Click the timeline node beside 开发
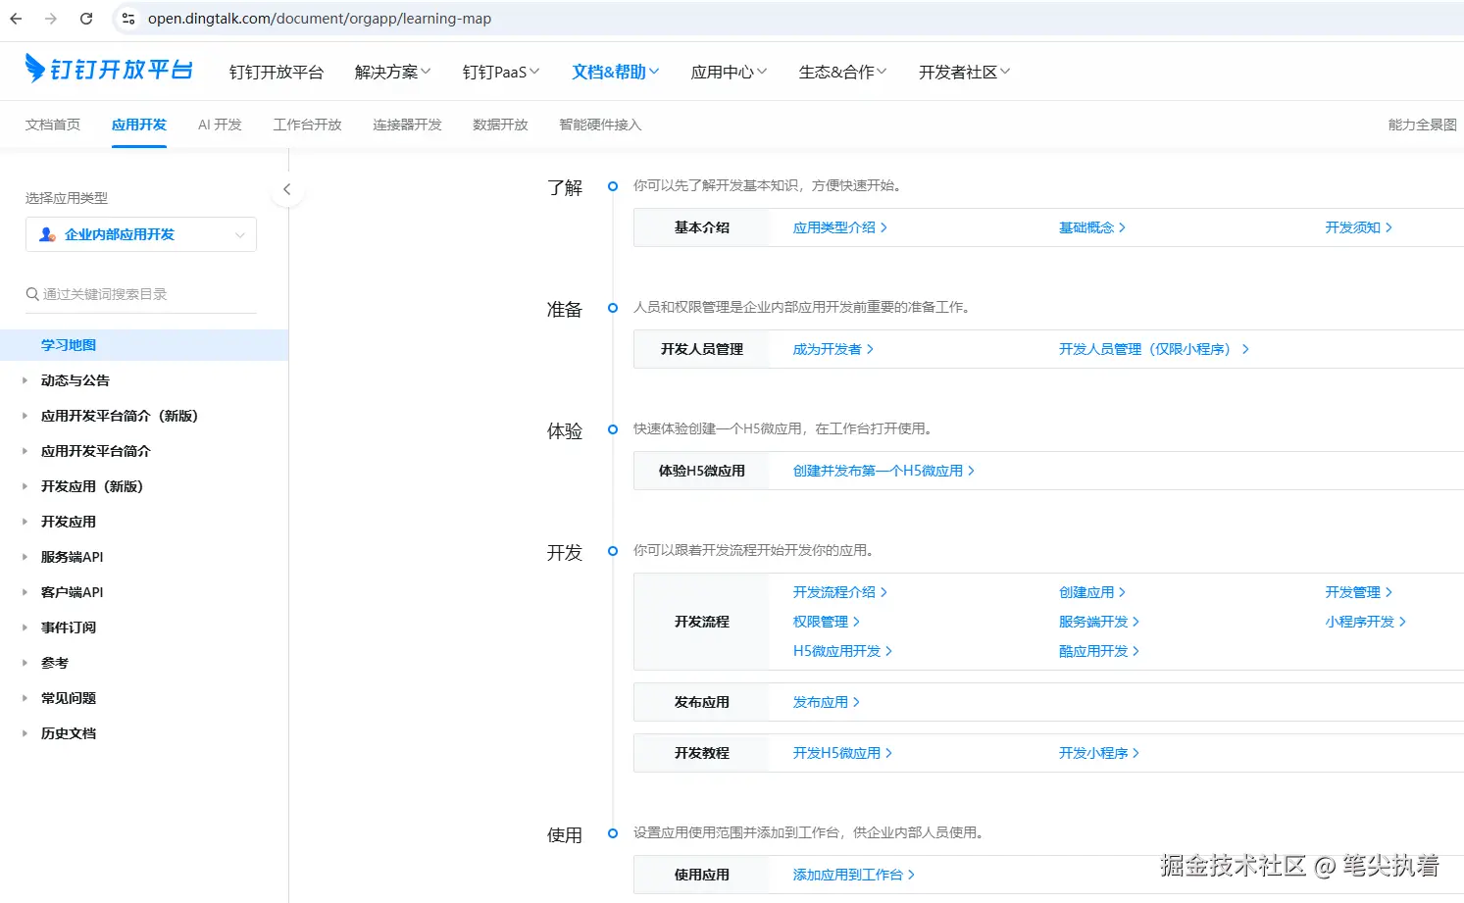The width and height of the screenshot is (1464, 903). (x=612, y=551)
